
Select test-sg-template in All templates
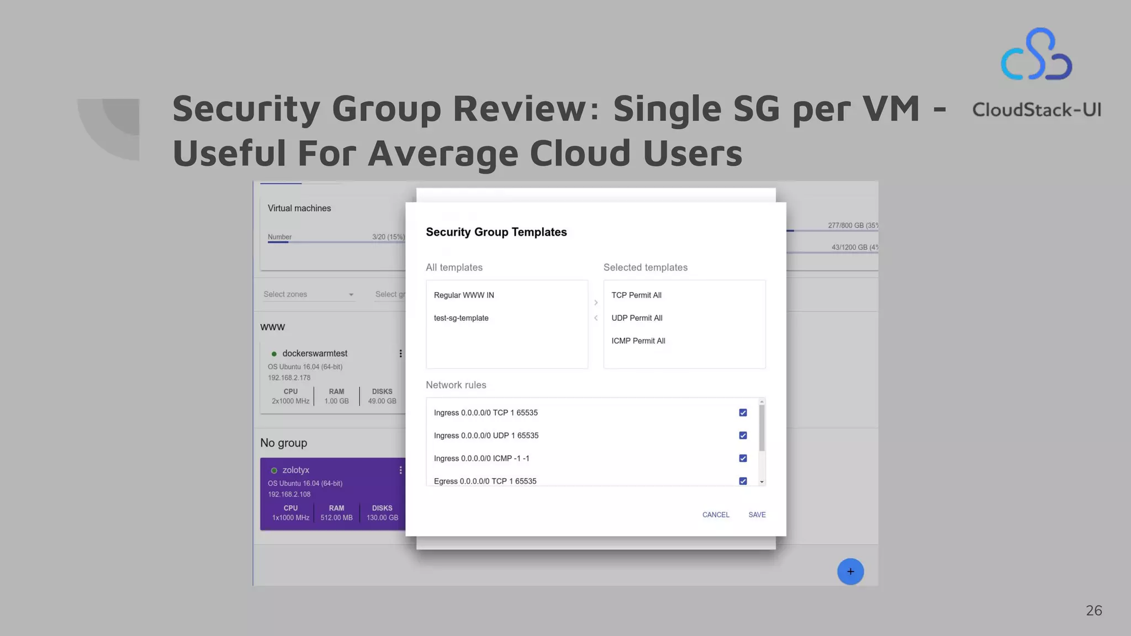[461, 318]
